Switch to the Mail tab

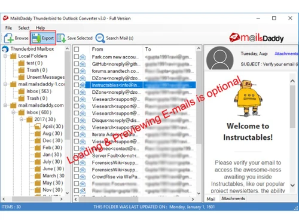[211, 199]
